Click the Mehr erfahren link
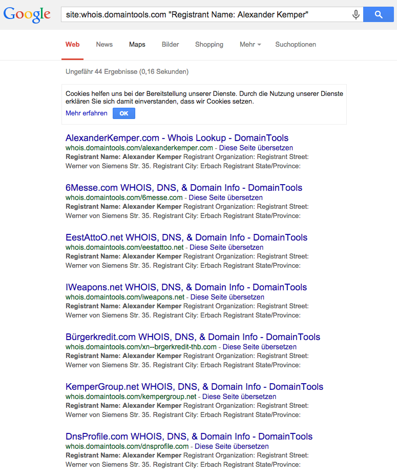This screenshot has width=397, height=476. 87,113
